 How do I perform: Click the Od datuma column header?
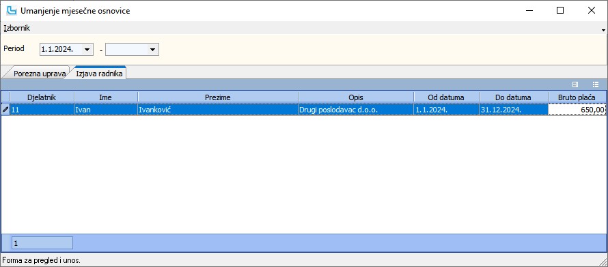point(446,97)
